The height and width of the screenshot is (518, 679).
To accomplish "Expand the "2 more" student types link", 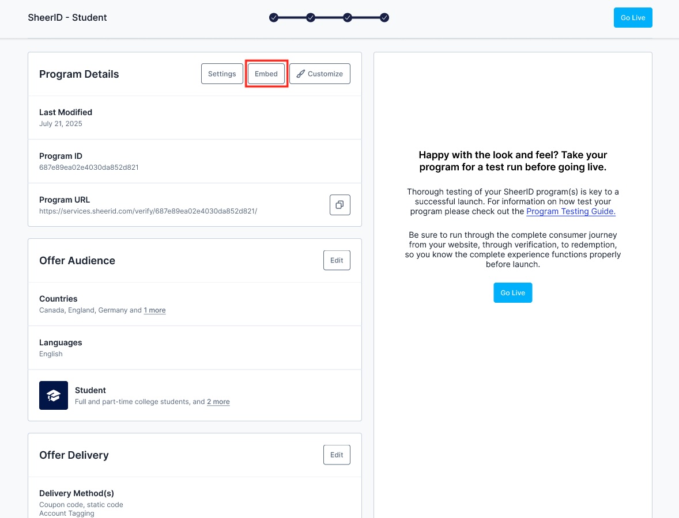I will pos(218,402).
